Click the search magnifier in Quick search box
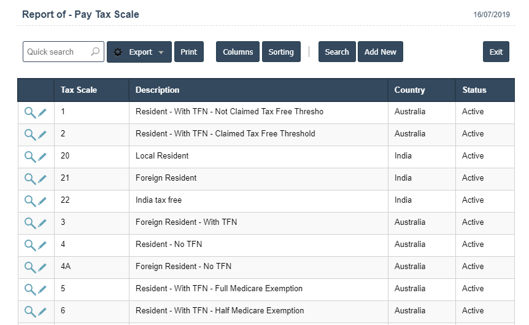 tap(95, 52)
